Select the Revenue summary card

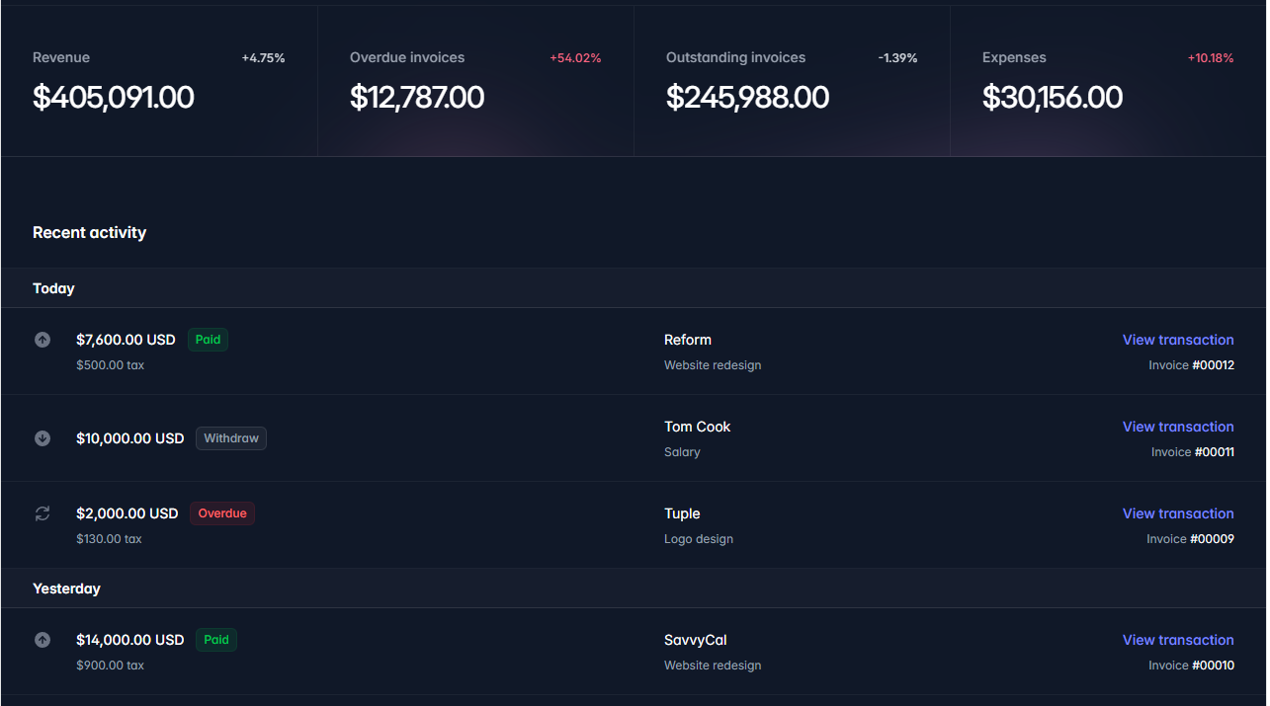pos(158,79)
